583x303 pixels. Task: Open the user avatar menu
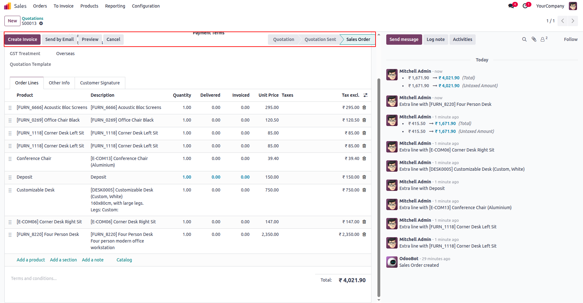(x=573, y=6)
